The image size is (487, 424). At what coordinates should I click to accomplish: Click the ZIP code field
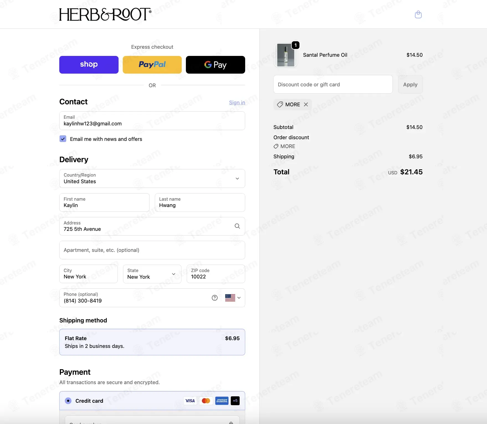[216, 274]
